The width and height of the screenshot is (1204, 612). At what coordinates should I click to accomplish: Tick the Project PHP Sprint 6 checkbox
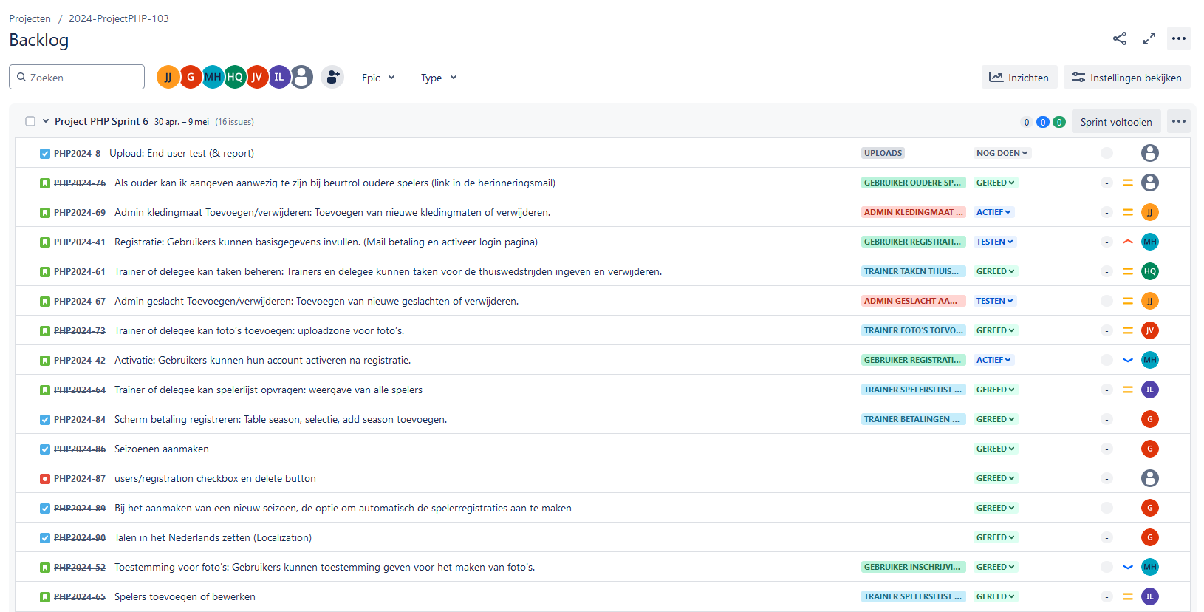pyautogui.click(x=30, y=121)
